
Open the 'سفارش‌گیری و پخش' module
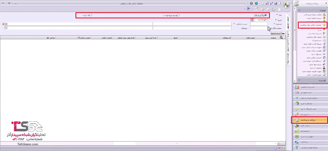(x=310, y=98)
